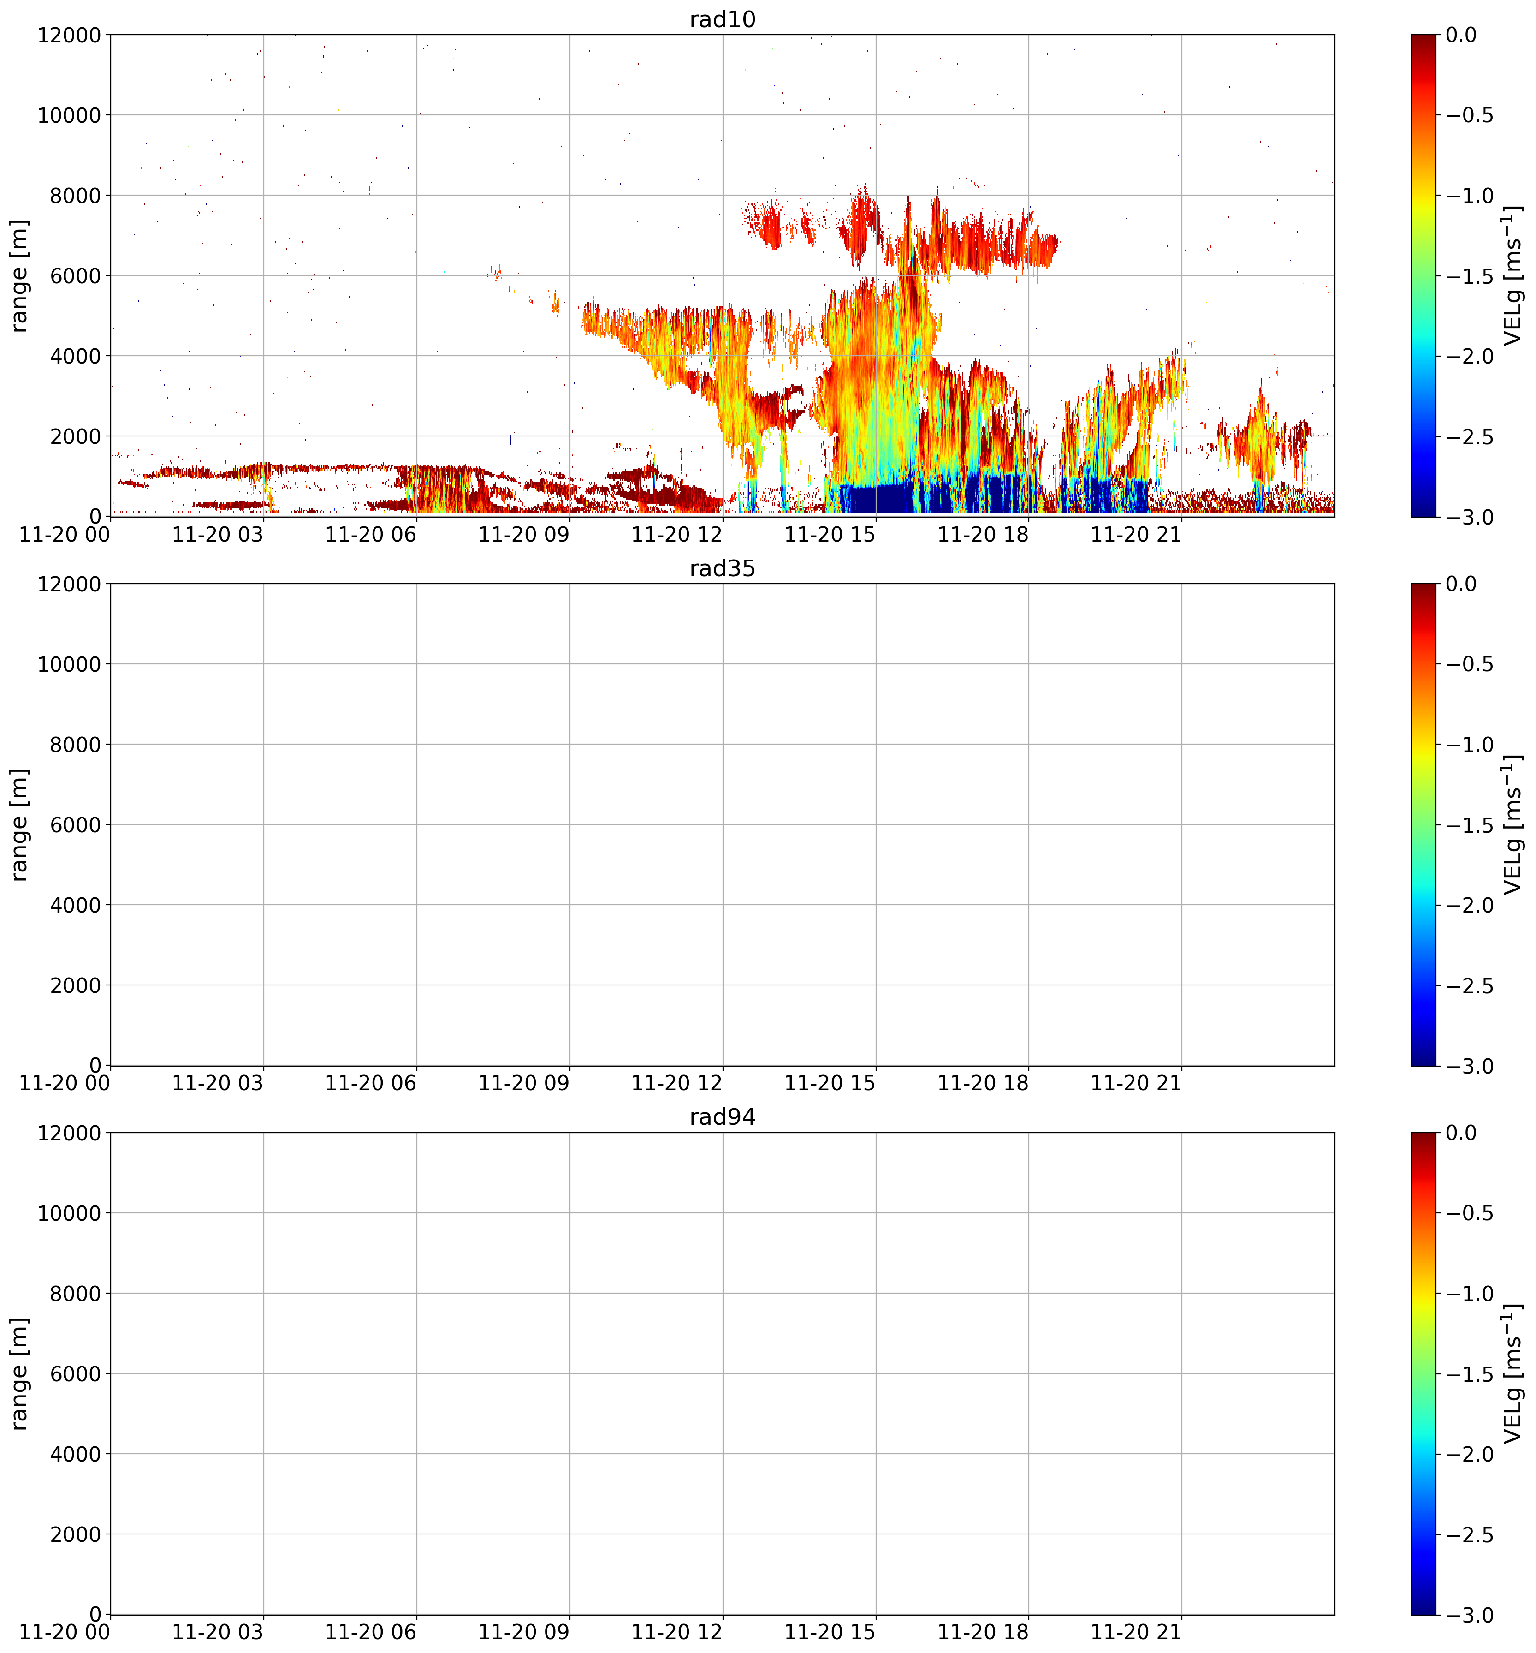Image resolution: width=1536 pixels, height=1653 pixels.
Task: Click the rad94 panel title
Action: 722,1117
